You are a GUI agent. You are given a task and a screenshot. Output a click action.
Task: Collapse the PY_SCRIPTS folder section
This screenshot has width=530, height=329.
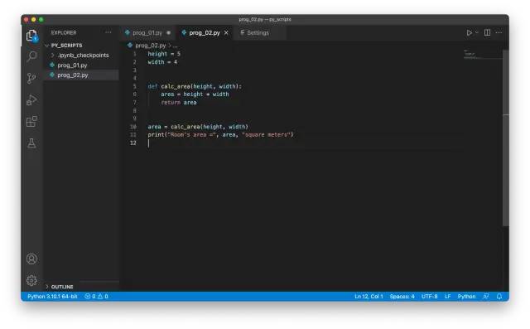tap(66, 46)
